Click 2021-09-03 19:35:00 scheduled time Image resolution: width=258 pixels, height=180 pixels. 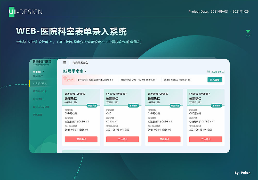pyautogui.click(x=201, y=130)
